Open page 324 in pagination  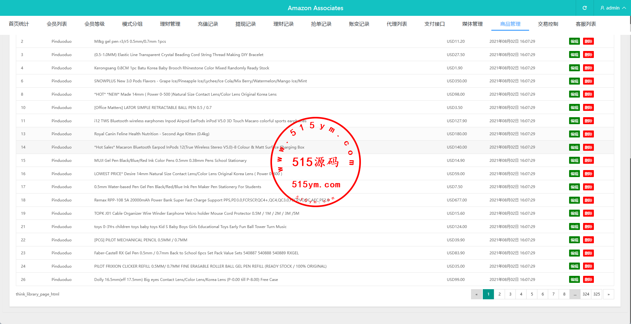(586, 294)
